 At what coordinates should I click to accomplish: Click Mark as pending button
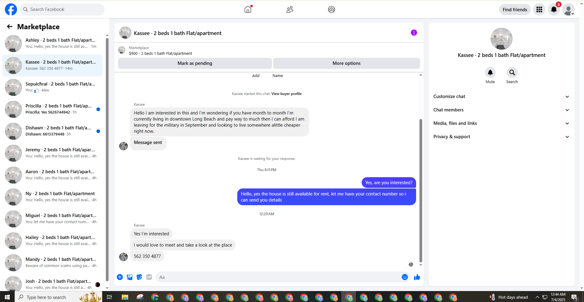(195, 63)
